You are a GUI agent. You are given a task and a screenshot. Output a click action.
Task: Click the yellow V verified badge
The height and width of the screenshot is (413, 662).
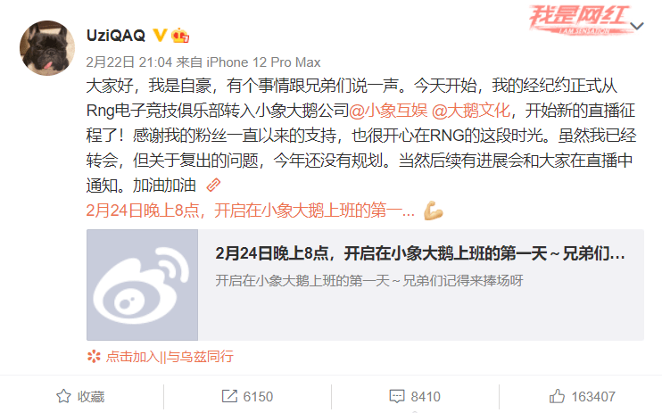point(160,35)
